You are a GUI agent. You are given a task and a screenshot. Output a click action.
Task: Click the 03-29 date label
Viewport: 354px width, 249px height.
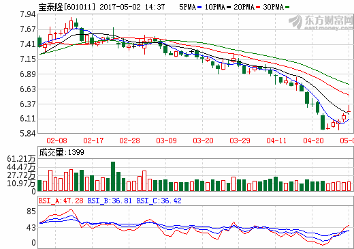coord(240,141)
